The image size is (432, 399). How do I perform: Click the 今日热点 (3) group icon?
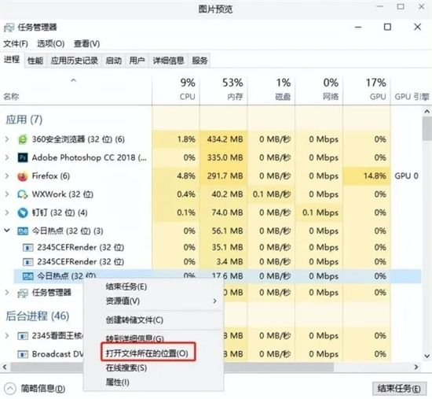pyautogui.click(x=23, y=231)
